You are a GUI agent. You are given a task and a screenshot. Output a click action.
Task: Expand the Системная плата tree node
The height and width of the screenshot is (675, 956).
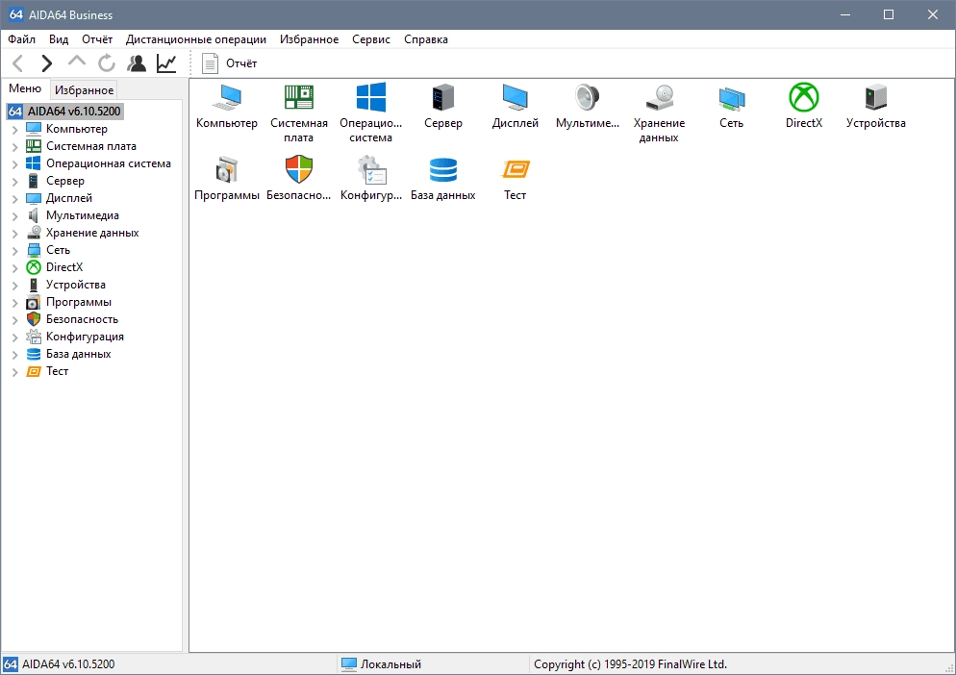14,146
